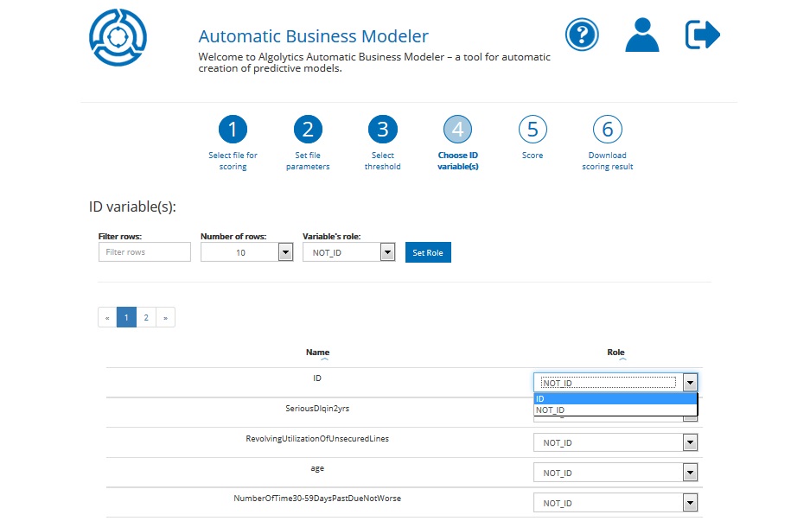Click the 'ID' variable name cell

point(316,378)
